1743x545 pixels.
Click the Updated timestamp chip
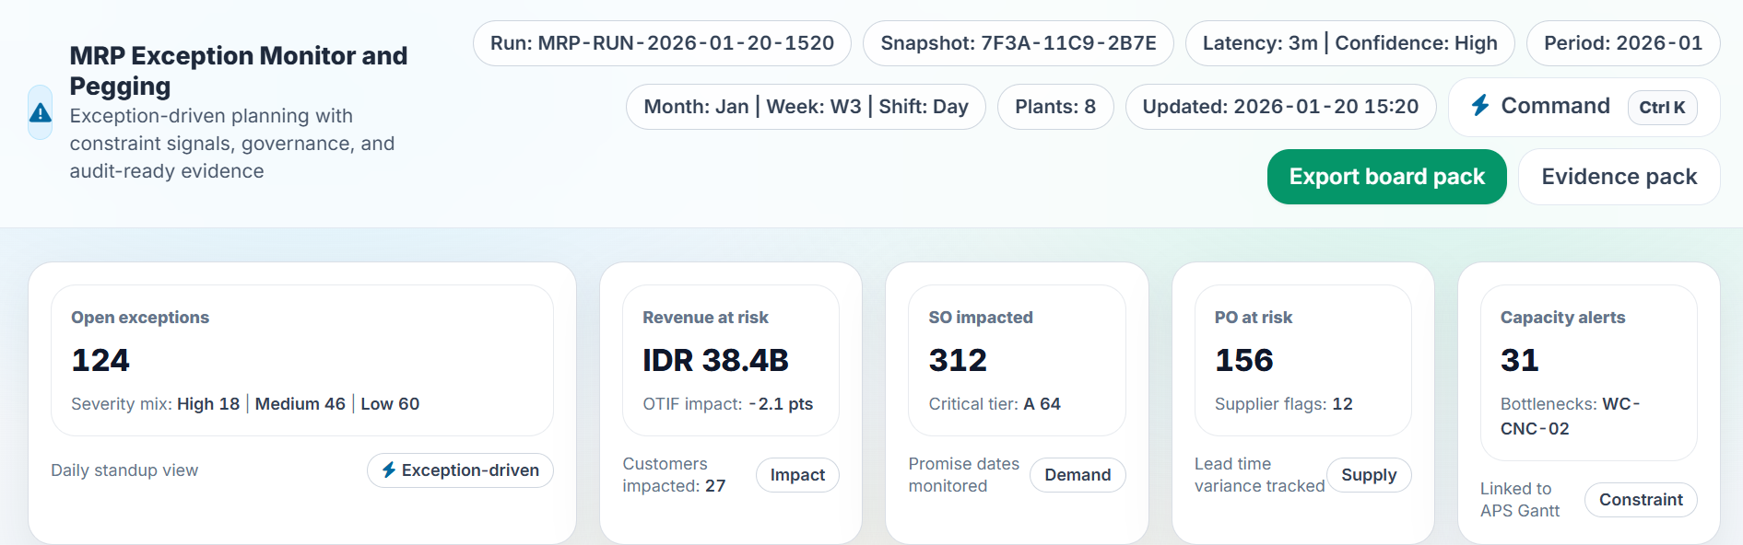click(1280, 107)
